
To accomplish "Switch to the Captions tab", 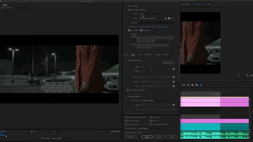I will click(x=158, y=55).
